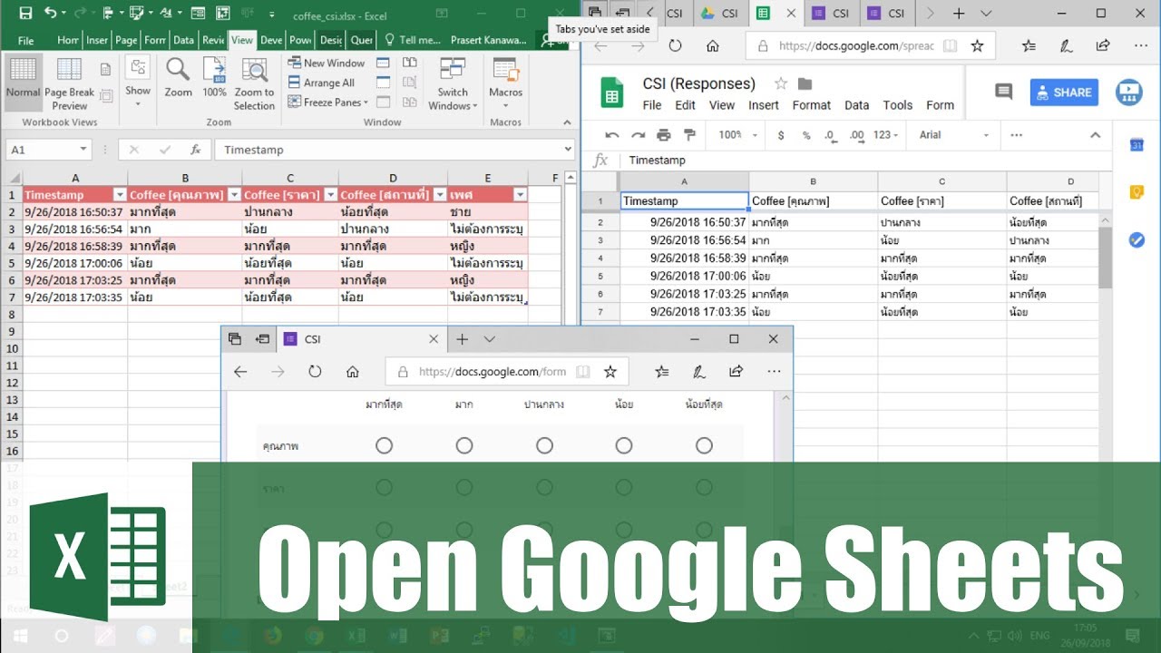Hide the Sheets menus with the up caret
Screen dimensions: 1161x653
(x=1095, y=135)
